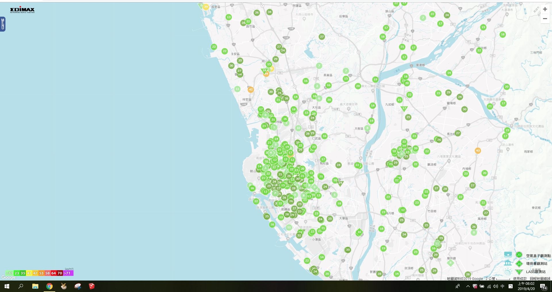Open the side MENU tab
This screenshot has height=292, width=552.
coord(3,24)
